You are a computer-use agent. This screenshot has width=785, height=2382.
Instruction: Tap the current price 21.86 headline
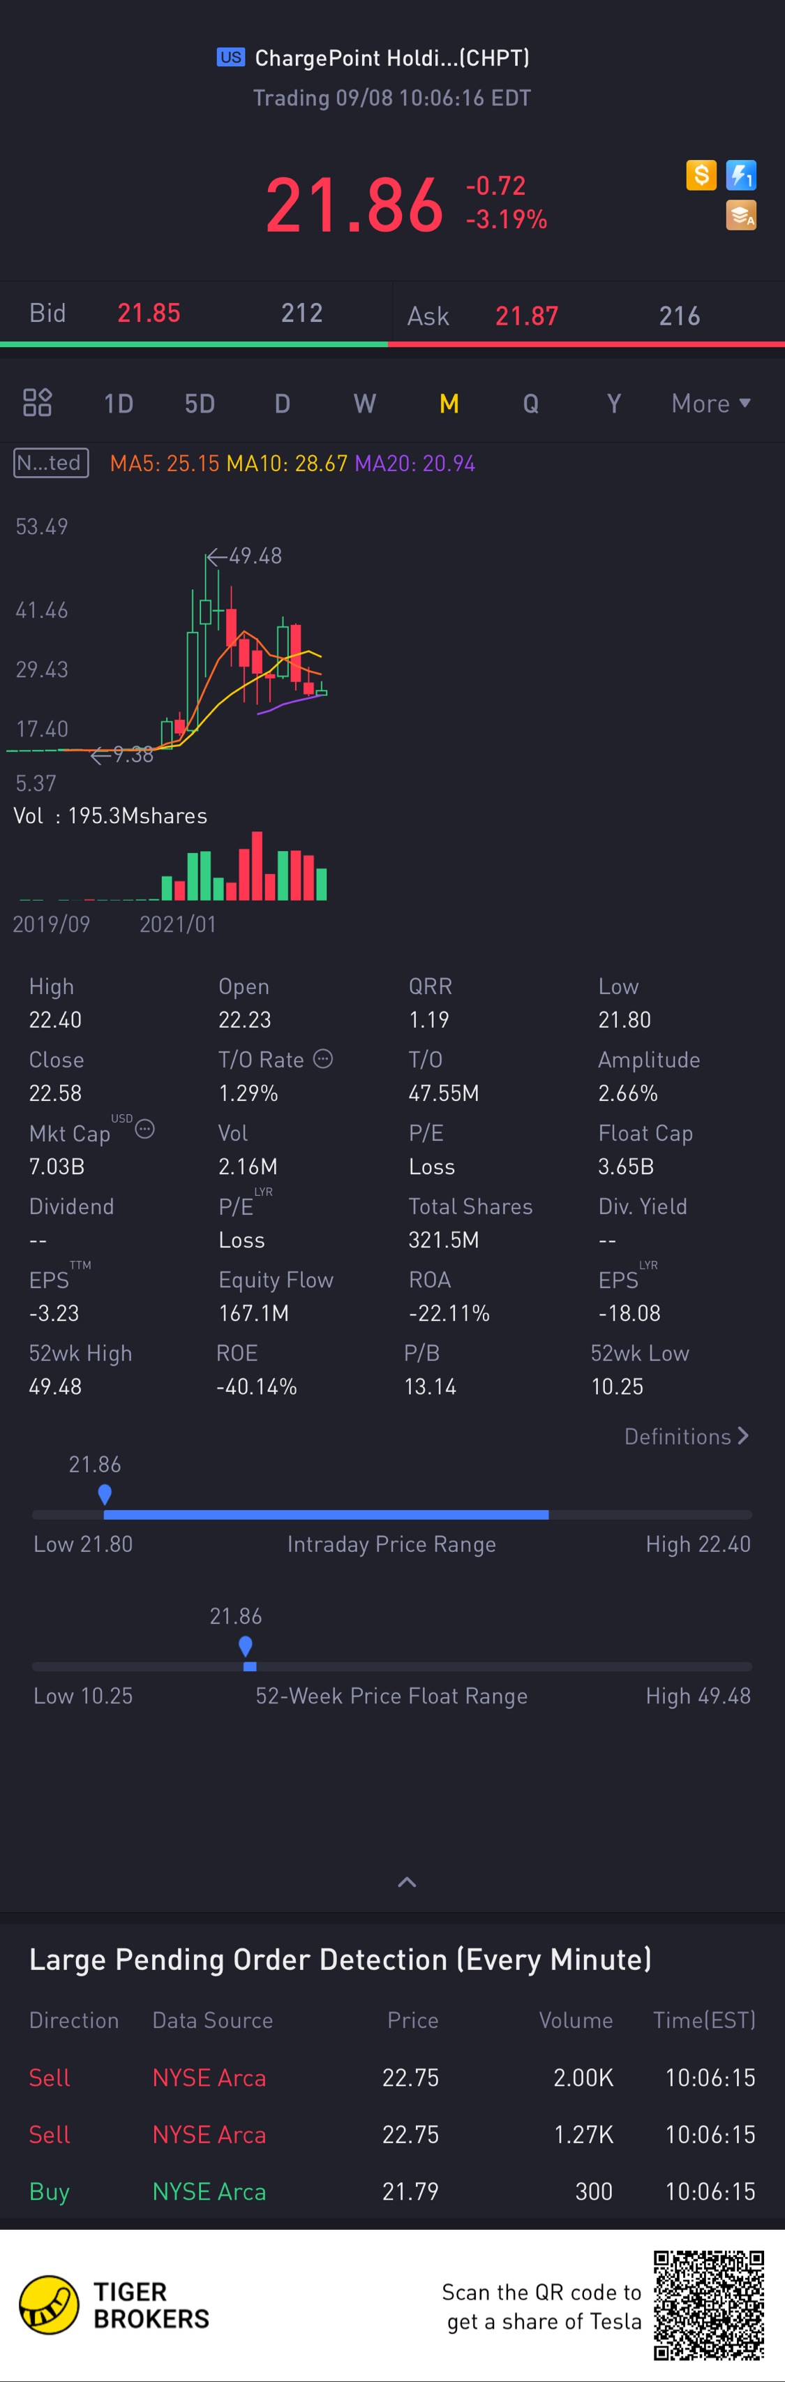354,205
